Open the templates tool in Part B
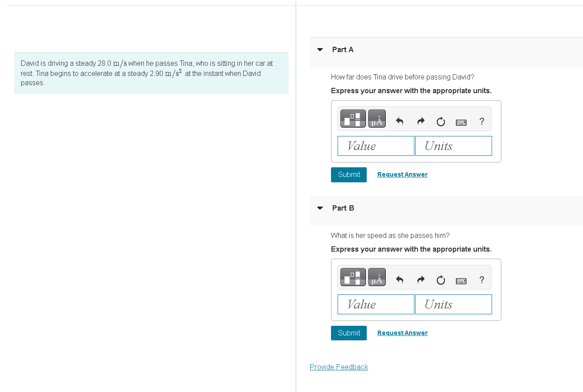This screenshot has width=583, height=392. [353, 277]
